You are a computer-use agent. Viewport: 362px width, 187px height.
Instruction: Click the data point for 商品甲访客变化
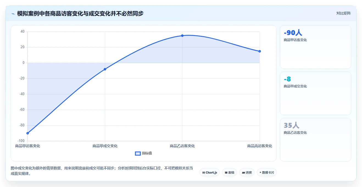[x=27, y=133]
